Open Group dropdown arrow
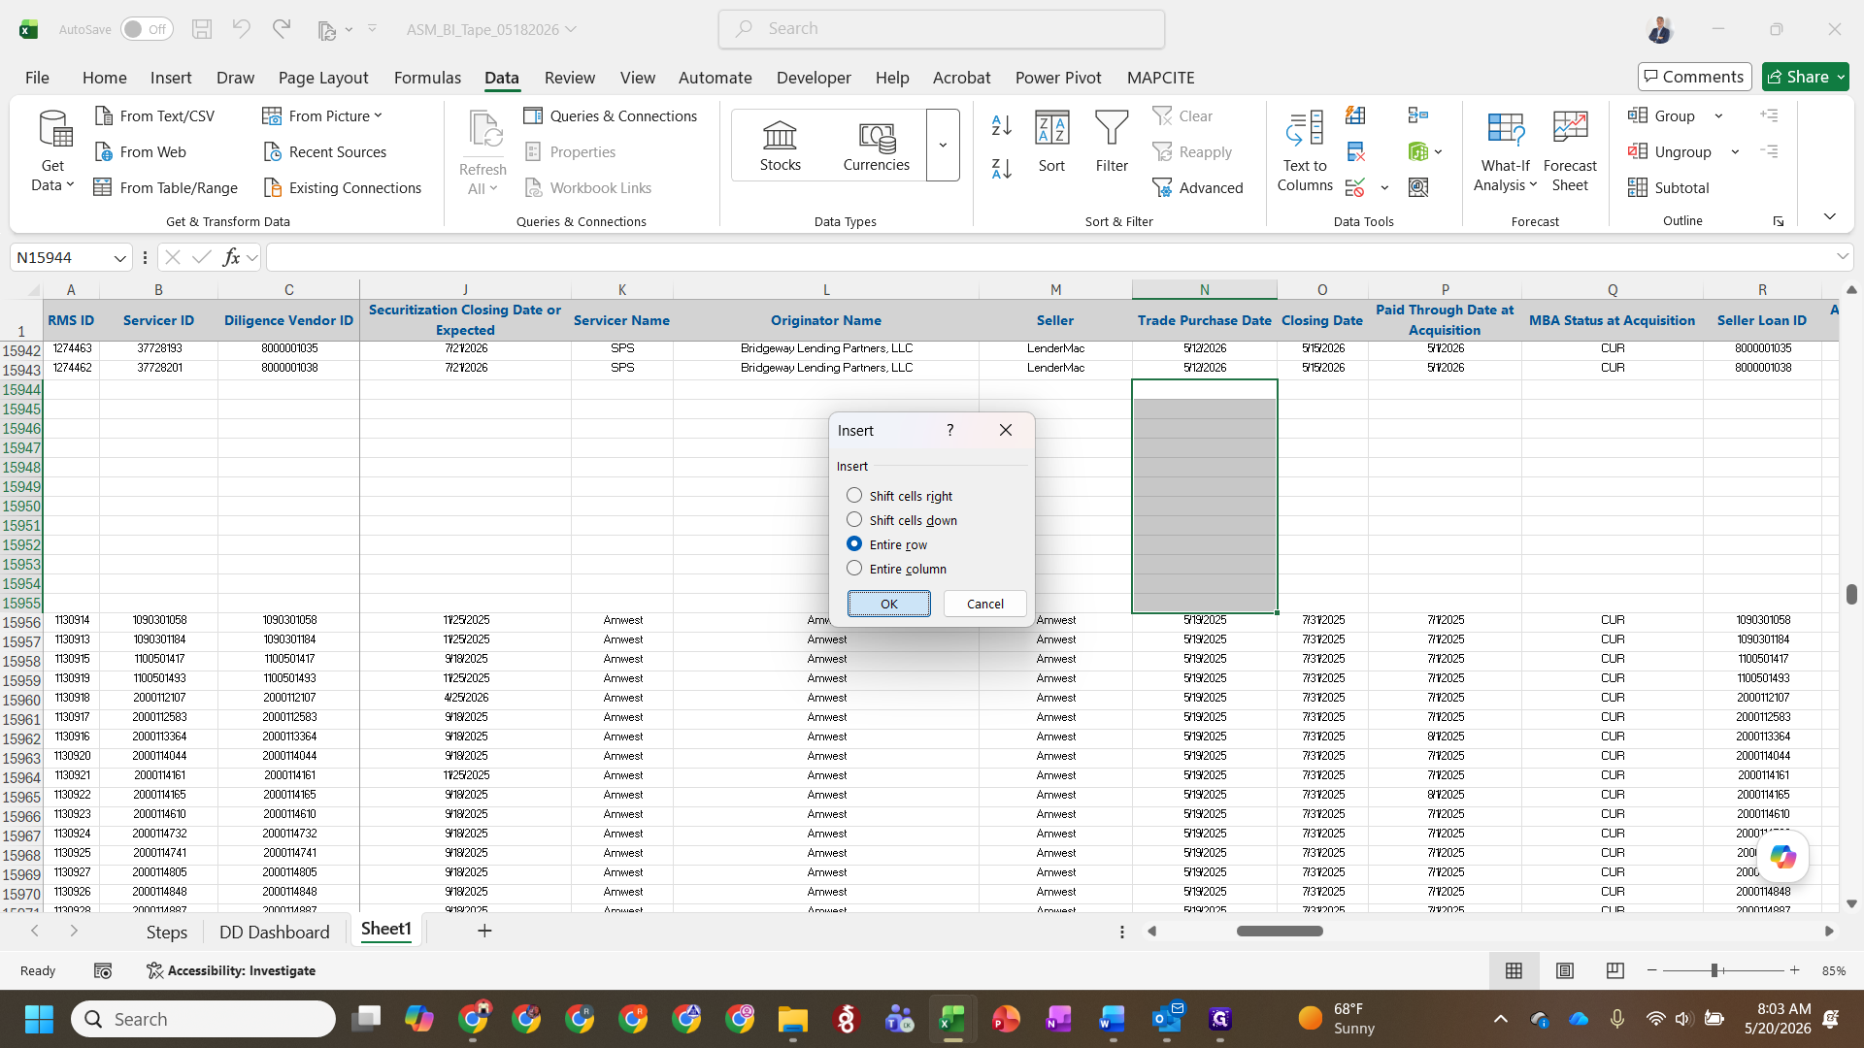Image resolution: width=1864 pixels, height=1048 pixels. point(1718,115)
